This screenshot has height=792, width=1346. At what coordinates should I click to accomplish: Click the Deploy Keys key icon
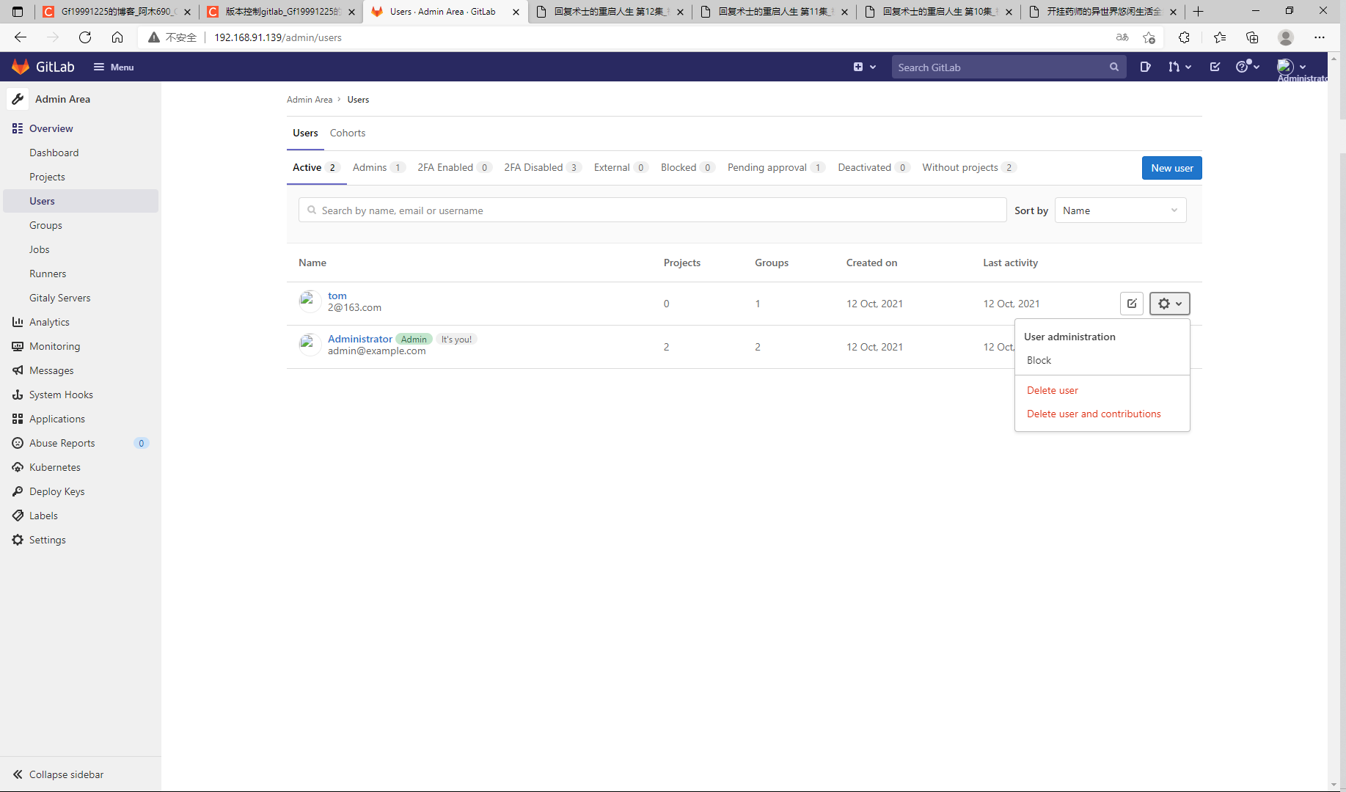[18, 491]
